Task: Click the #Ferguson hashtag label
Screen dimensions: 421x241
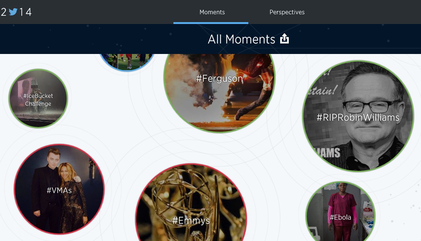Action: point(219,78)
